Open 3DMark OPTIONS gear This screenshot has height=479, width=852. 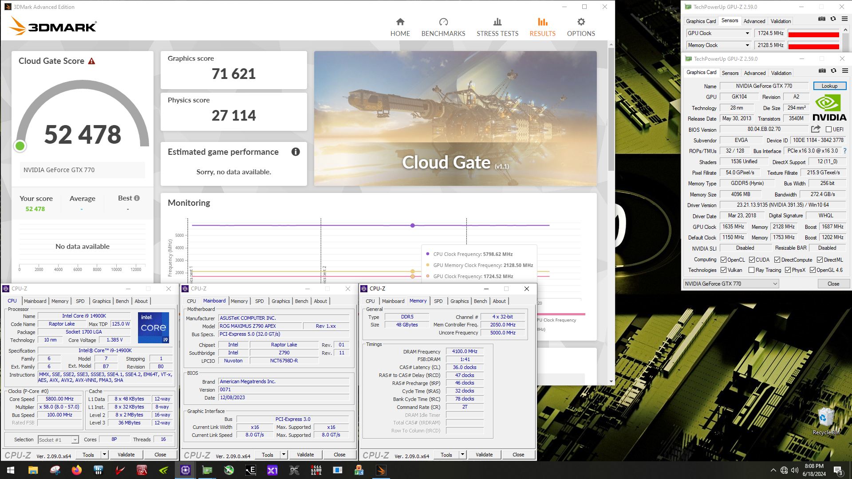(581, 22)
